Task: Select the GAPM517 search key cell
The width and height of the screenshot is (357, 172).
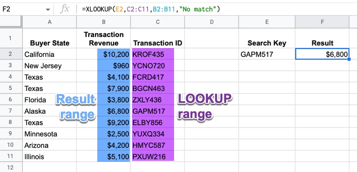Action: click(x=267, y=54)
